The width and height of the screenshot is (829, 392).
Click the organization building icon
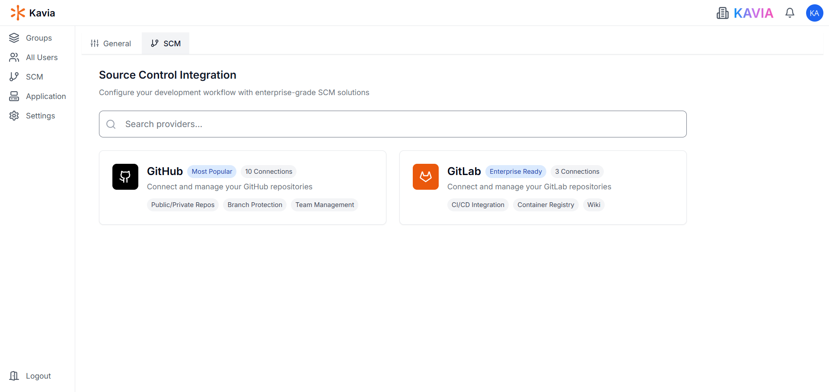pyautogui.click(x=723, y=13)
